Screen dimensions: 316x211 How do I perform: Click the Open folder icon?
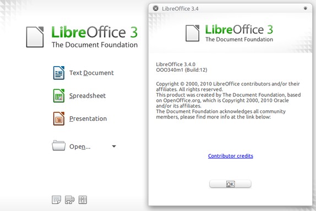coord(59,145)
